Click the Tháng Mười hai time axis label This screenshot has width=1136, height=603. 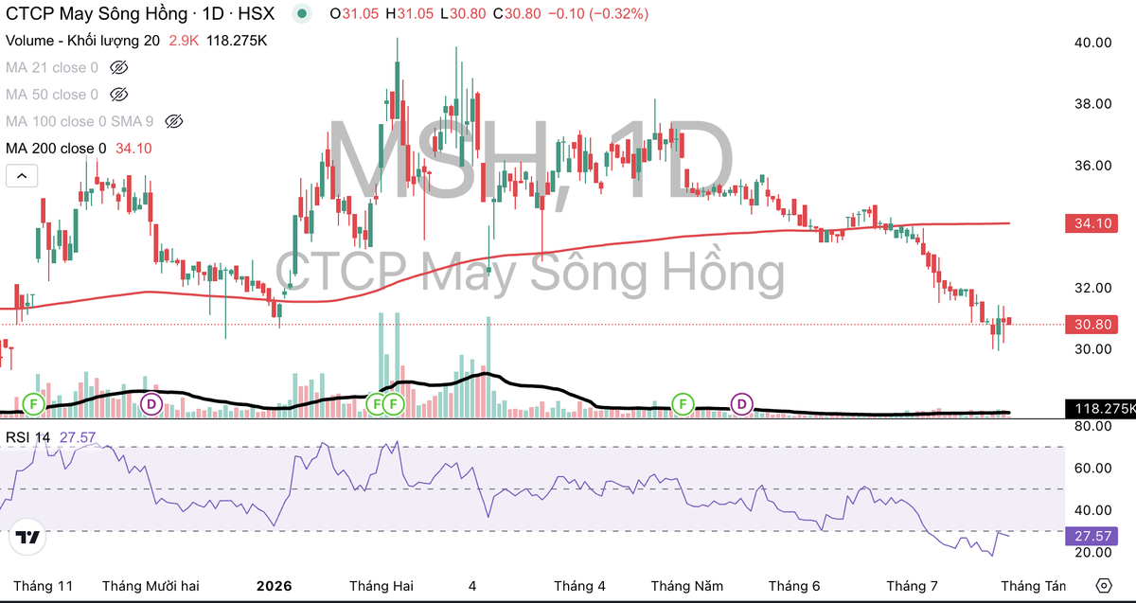click(151, 585)
